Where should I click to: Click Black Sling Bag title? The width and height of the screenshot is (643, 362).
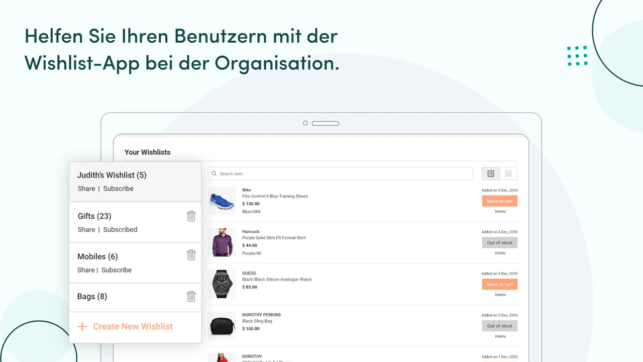pos(257,321)
